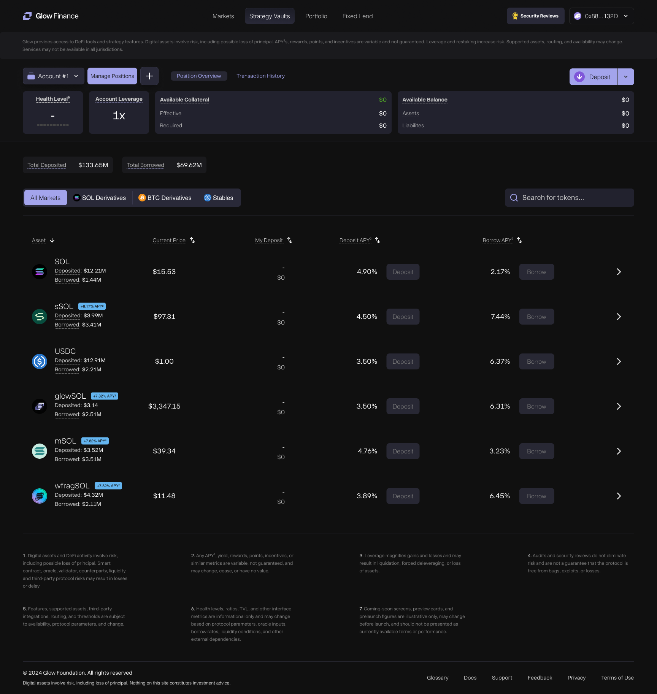Go to the Markets nav item
Viewport: 657px width, 694px height.
point(223,16)
